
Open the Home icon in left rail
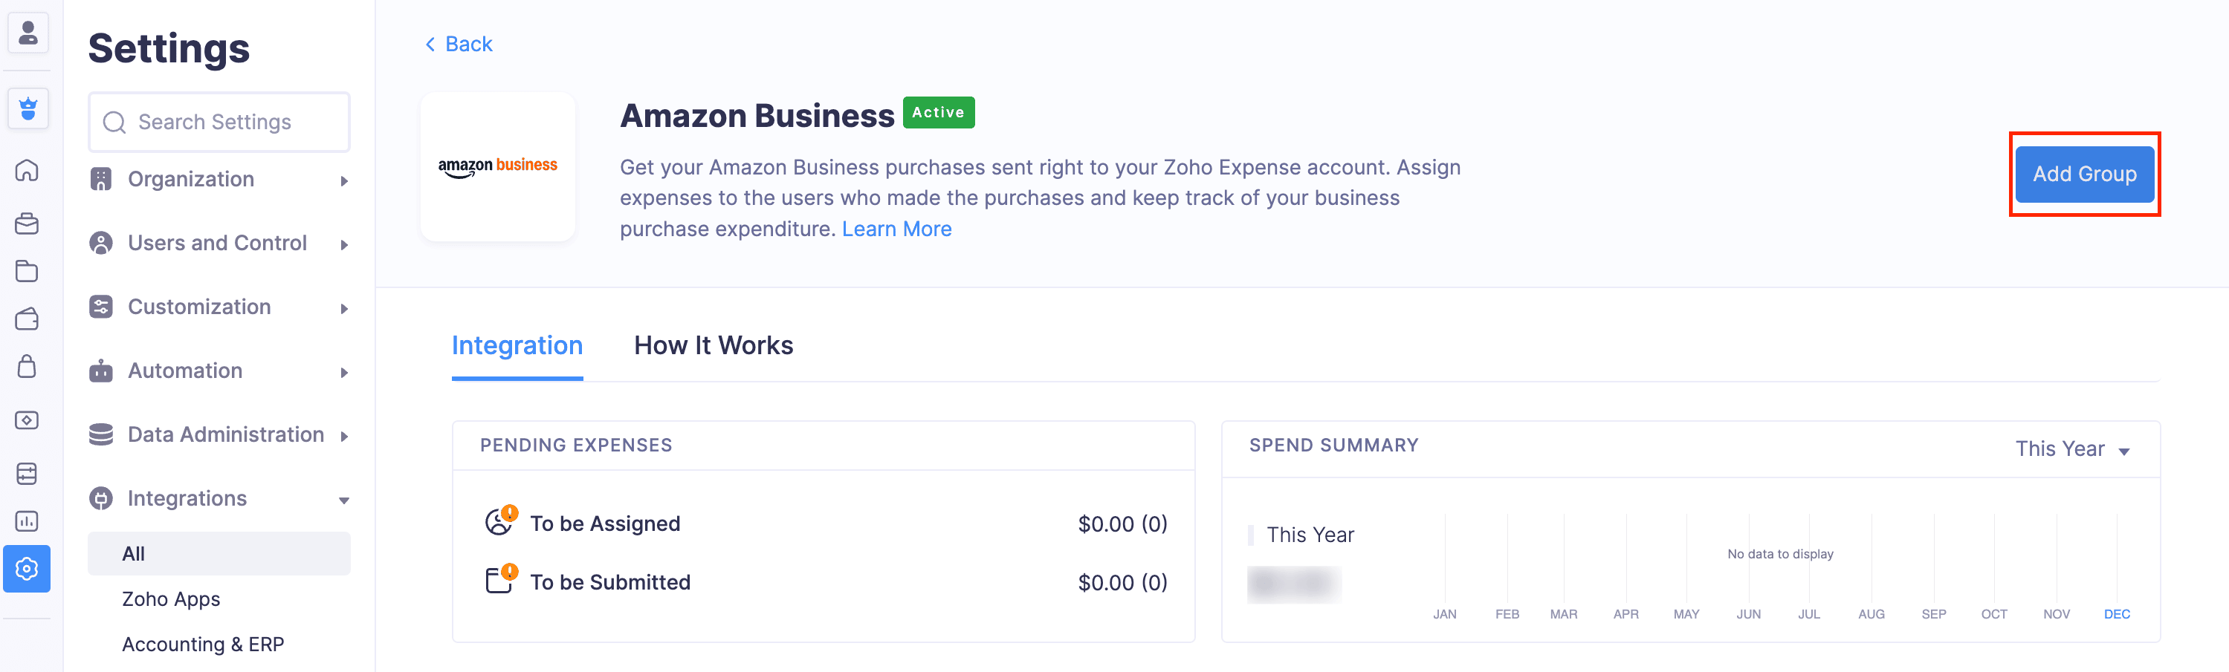point(27,170)
